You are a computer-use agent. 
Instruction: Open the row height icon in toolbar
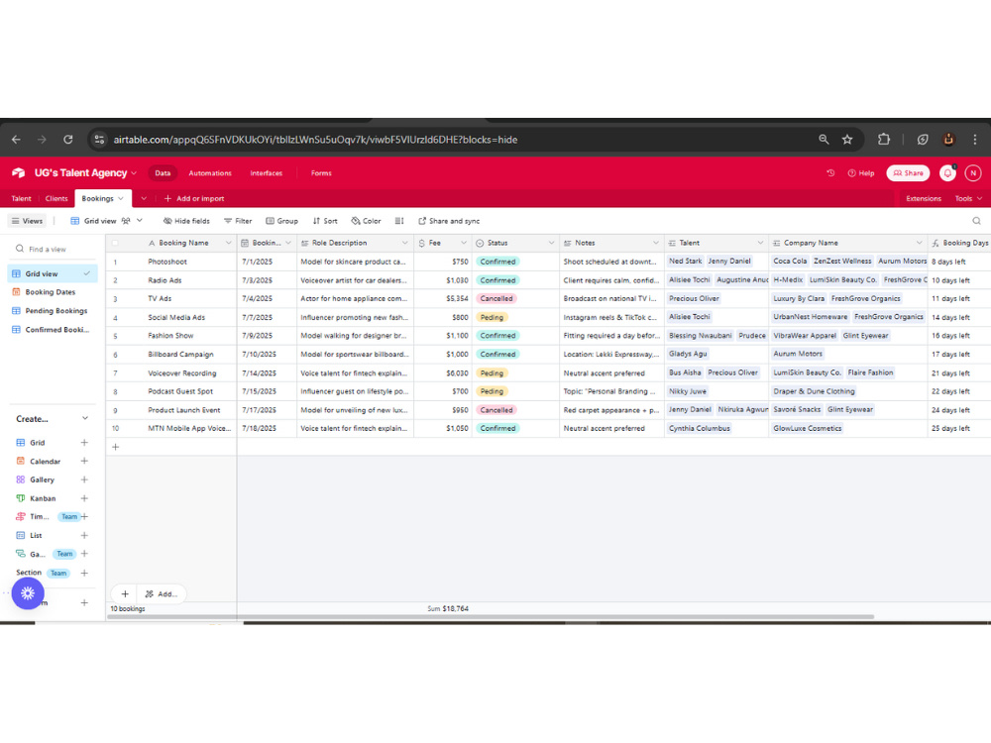399,221
